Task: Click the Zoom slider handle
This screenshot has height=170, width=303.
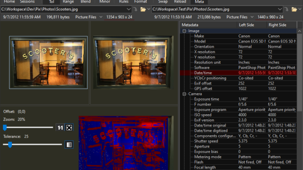Action: coord(5,127)
